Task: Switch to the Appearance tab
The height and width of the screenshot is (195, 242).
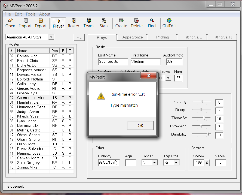Action: [x=132, y=37]
